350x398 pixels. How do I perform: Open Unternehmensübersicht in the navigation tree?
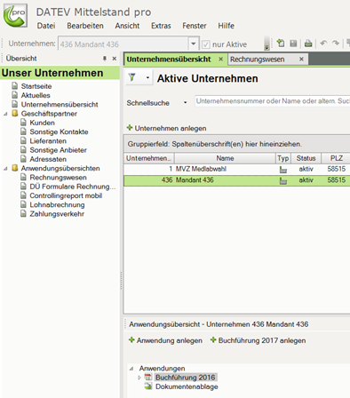click(x=60, y=105)
